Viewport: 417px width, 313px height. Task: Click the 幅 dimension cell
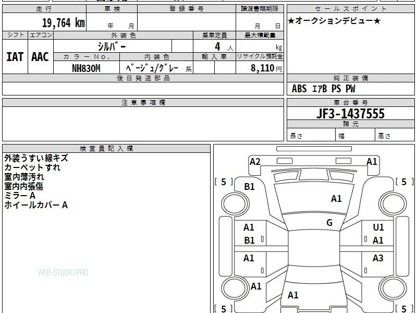pyautogui.click(x=355, y=135)
